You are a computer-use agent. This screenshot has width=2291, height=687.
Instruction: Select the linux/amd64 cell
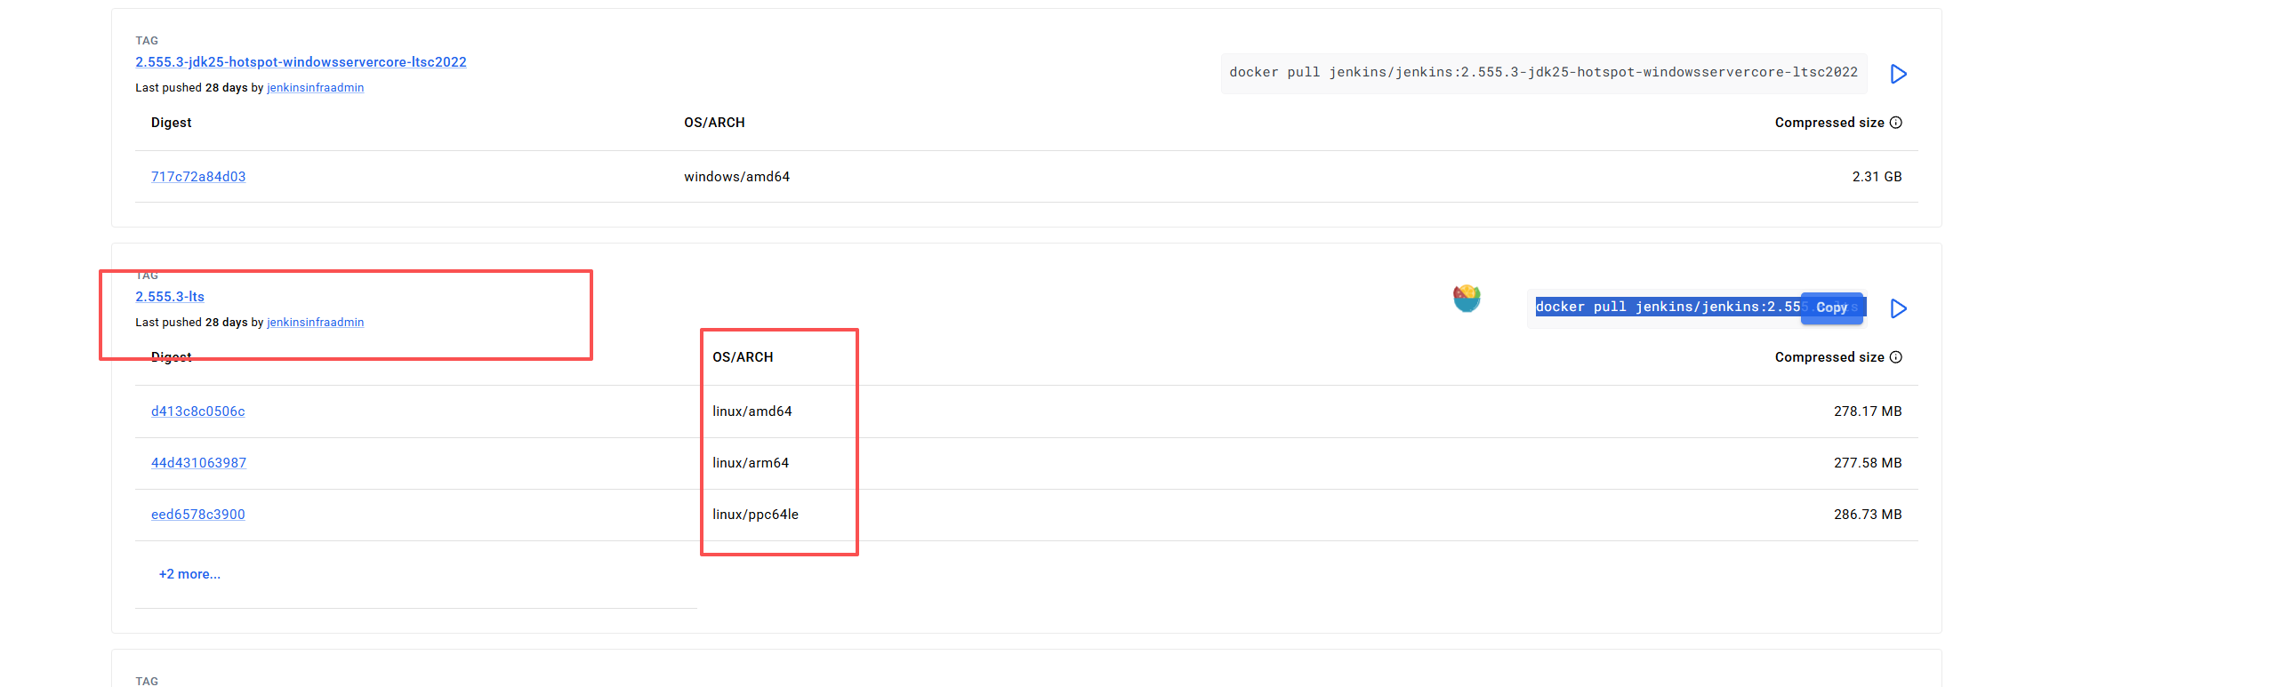pyautogui.click(x=752, y=411)
